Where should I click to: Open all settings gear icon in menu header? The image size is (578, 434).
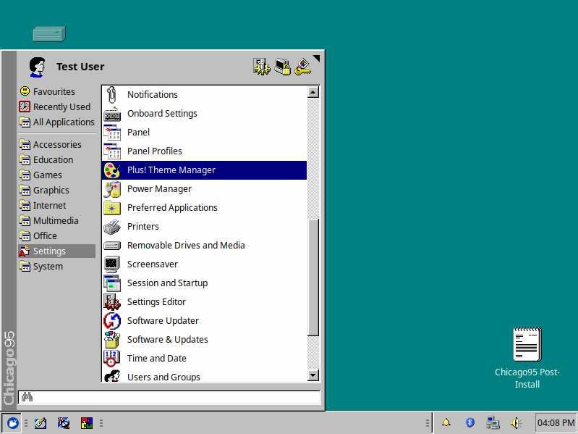pos(261,67)
